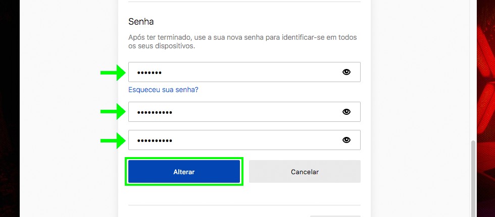Click the green arrow beside the new password field
Image resolution: width=495 pixels, height=217 pixels.
[113, 112]
